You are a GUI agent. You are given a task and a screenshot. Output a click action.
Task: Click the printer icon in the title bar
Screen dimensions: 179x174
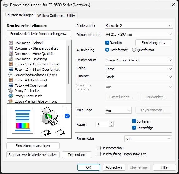pyautogui.click(x=6, y=5)
